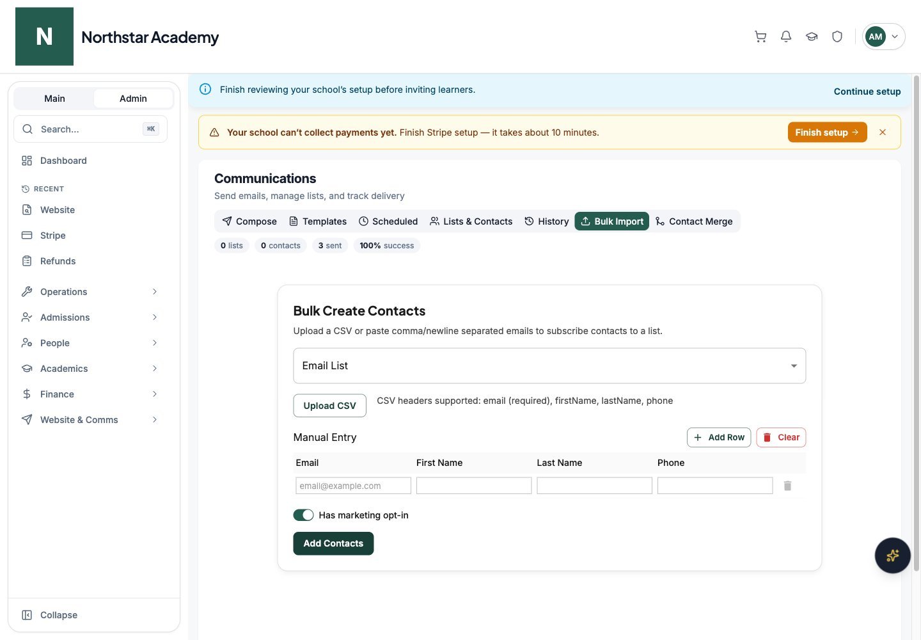Click the Stripe card icon in sidebar

point(27,236)
